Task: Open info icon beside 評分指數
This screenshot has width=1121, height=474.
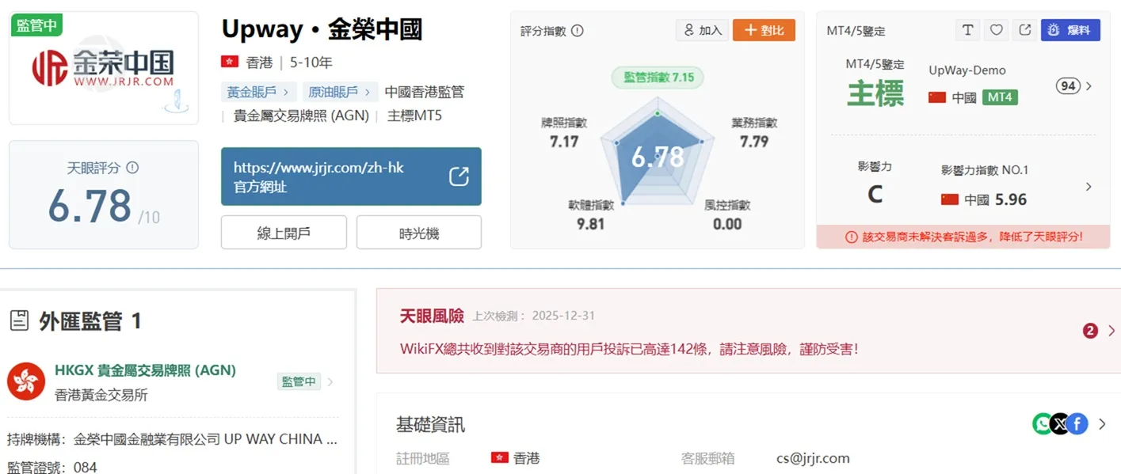Action: click(x=578, y=31)
